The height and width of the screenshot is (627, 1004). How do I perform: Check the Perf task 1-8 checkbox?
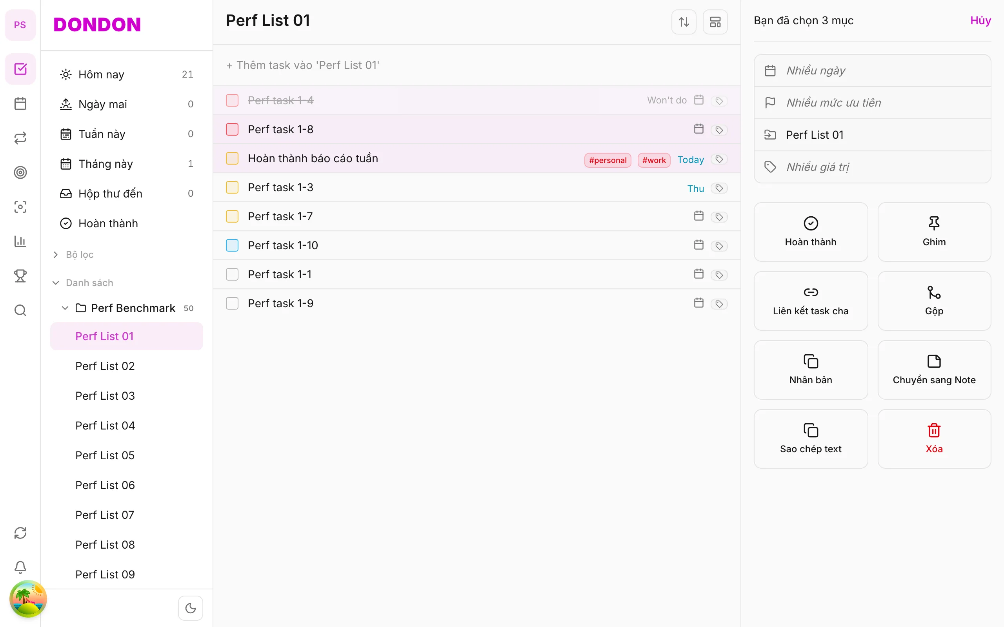click(232, 129)
